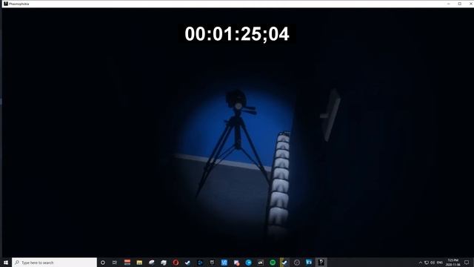Open Task View on the taskbar
This screenshot has width=474, height=267.
tap(115, 263)
